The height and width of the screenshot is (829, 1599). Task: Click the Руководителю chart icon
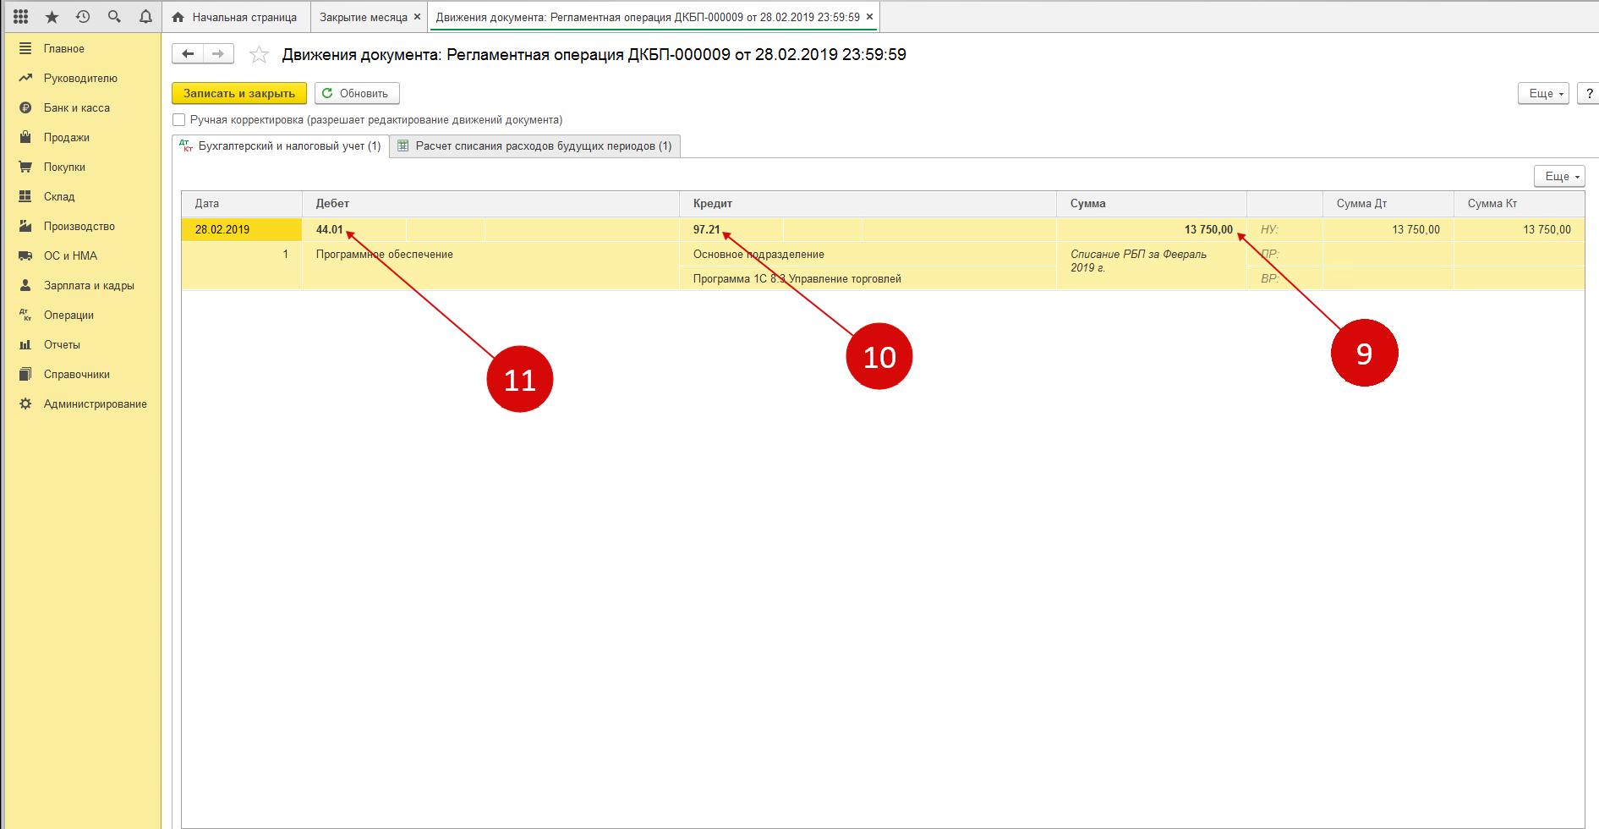25,78
